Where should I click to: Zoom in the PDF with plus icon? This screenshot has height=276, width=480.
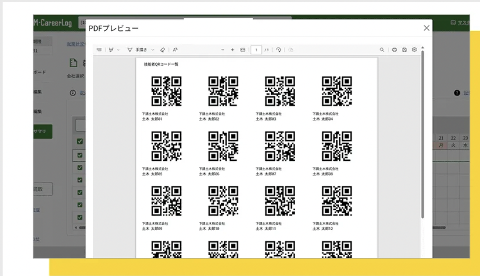coord(232,50)
